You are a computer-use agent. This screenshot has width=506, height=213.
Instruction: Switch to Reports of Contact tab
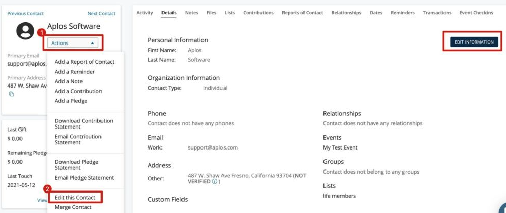pos(302,13)
